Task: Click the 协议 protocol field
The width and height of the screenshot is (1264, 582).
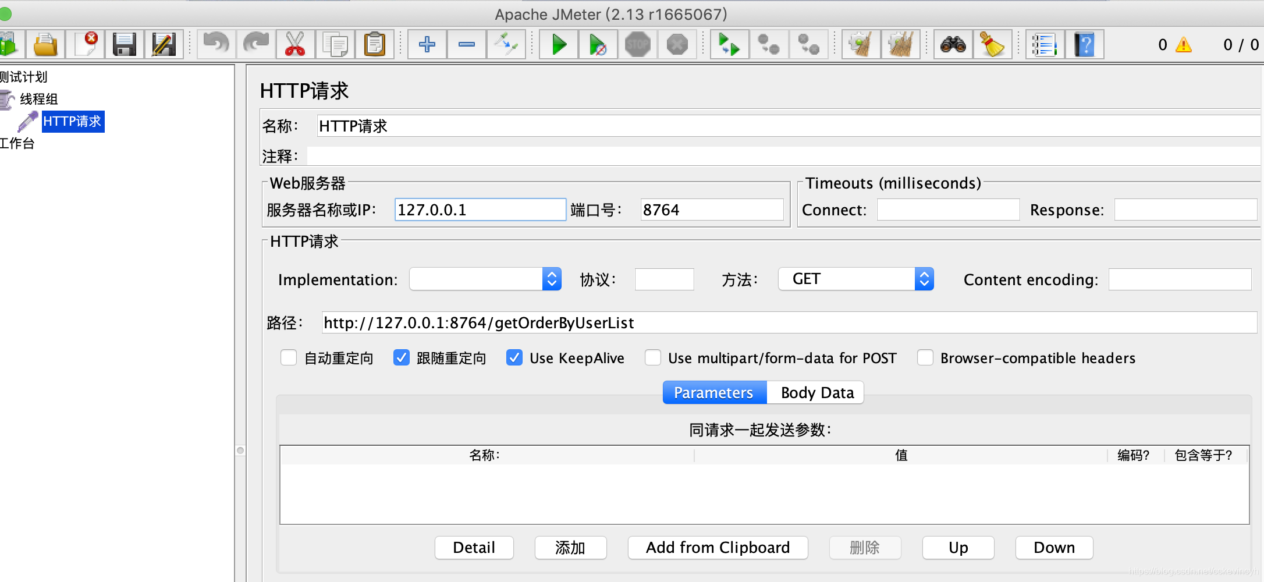Action: pos(665,279)
